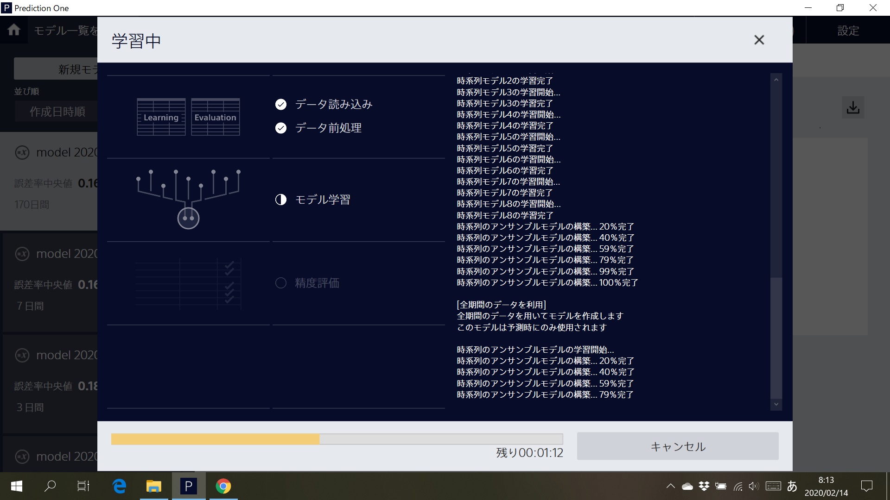Viewport: 890px width, 500px height.
Task: Click icon of the 170日間 model card
Action: pyautogui.click(x=22, y=152)
